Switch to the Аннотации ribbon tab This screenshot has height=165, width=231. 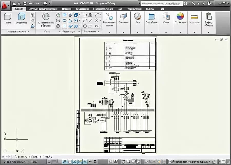click(82, 9)
